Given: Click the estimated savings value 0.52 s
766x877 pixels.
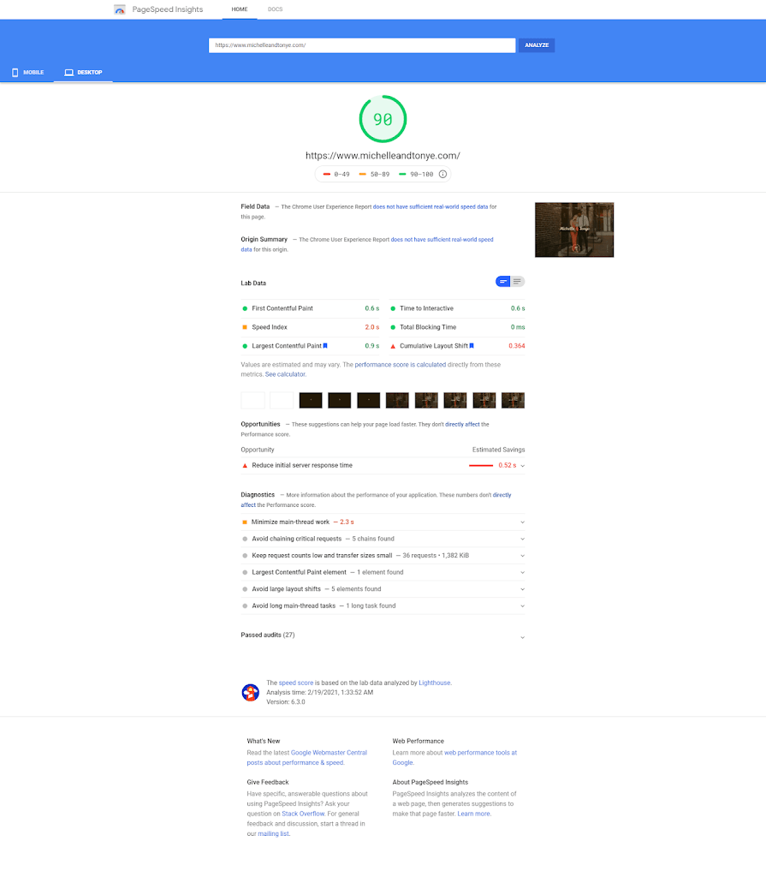Looking at the screenshot, I should point(508,465).
